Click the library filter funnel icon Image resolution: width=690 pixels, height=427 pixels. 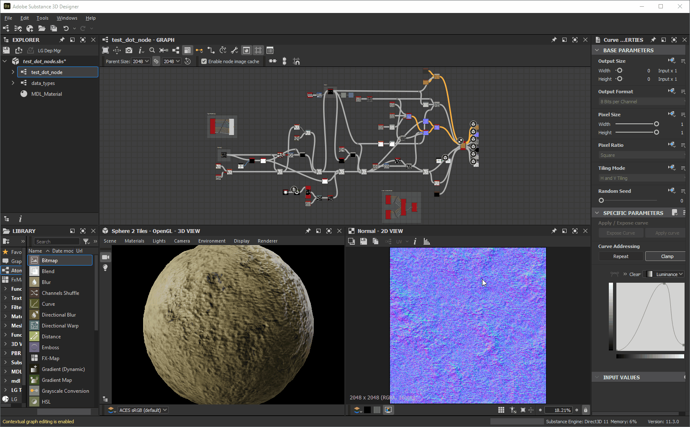click(86, 241)
